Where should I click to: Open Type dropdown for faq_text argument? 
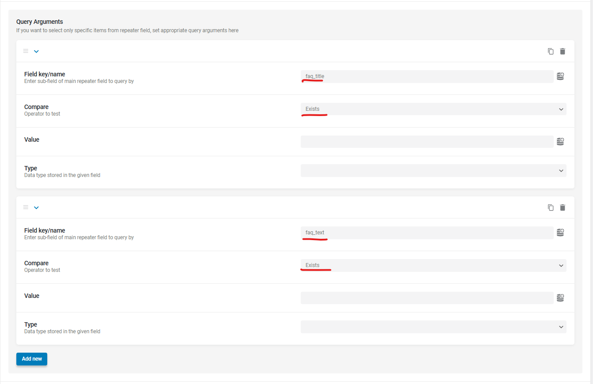click(433, 327)
